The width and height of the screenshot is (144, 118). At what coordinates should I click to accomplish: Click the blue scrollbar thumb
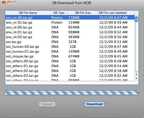pyautogui.click(x=136, y=19)
